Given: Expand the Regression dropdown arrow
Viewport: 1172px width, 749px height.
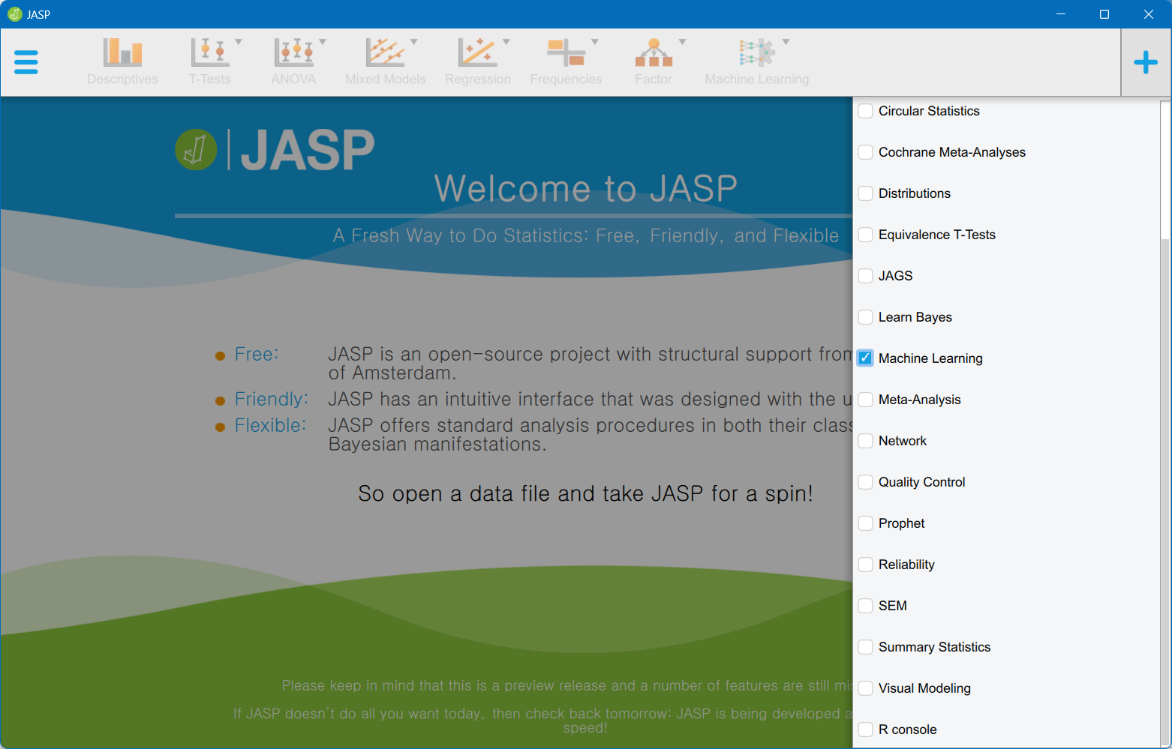Looking at the screenshot, I should click(x=506, y=42).
